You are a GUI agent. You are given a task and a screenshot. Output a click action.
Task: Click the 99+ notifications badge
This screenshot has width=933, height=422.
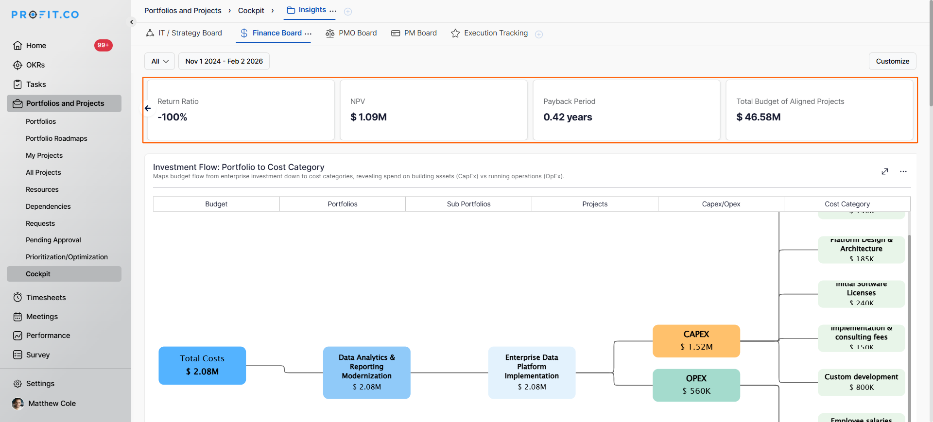103,45
